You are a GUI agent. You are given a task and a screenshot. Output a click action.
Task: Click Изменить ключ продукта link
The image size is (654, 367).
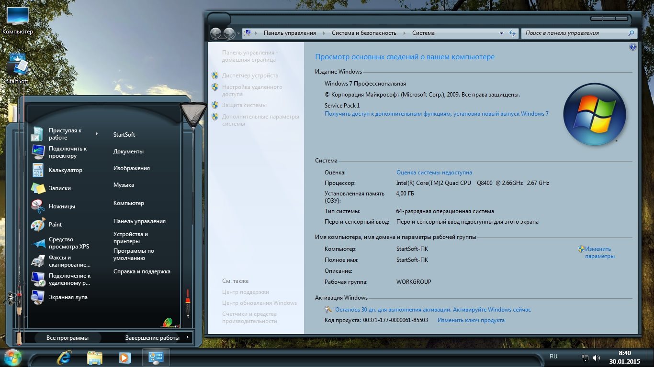(x=471, y=320)
